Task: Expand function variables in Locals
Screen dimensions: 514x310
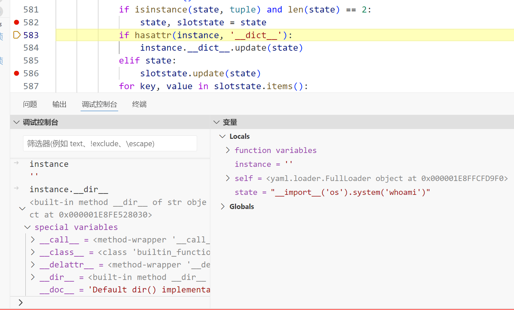Action: [x=228, y=150]
